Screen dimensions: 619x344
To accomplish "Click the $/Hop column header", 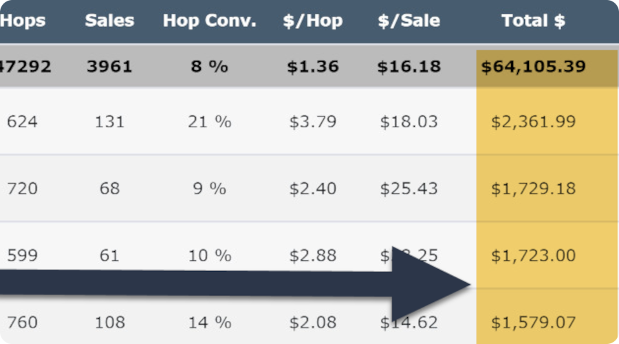I will 312,21.
